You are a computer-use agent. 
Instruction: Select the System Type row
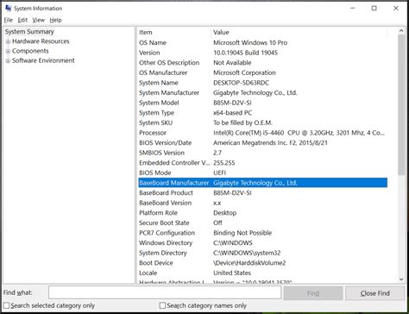click(x=262, y=113)
